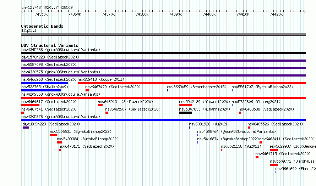Click the chr12:74344020..74428509 coordinates text
316x186 pixels.
tap(47, 7)
